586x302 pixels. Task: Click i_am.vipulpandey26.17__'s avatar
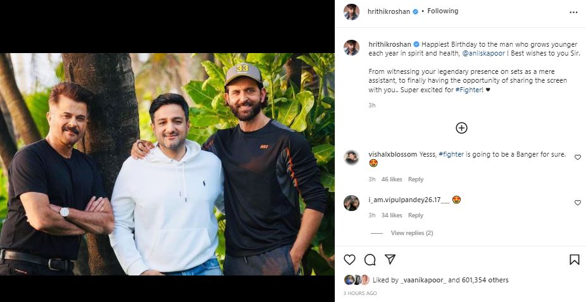351,203
